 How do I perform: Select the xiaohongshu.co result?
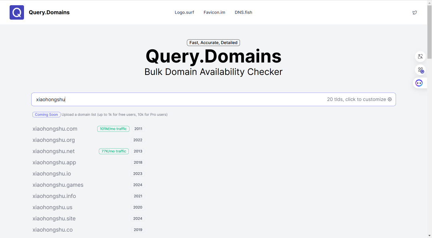[53, 230]
